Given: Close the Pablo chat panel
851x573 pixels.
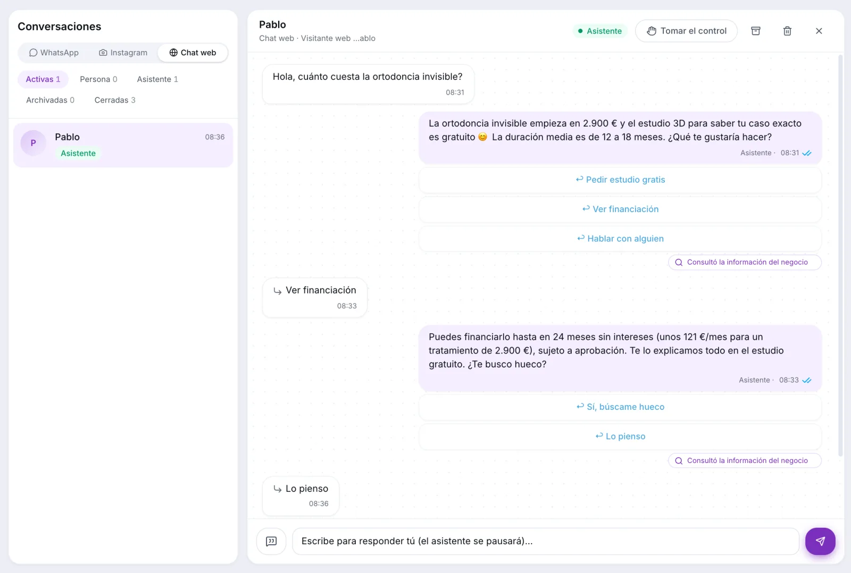Looking at the screenshot, I should pos(819,31).
